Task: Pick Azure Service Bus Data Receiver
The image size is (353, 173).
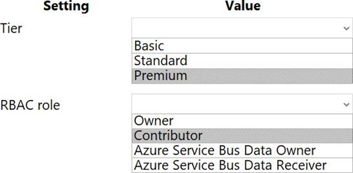Action: tap(230, 165)
